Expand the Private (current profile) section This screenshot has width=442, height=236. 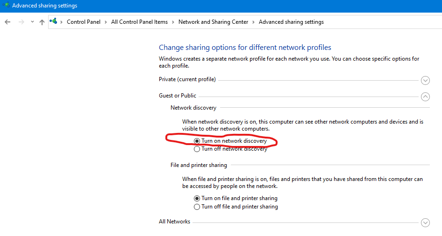tap(425, 80)
